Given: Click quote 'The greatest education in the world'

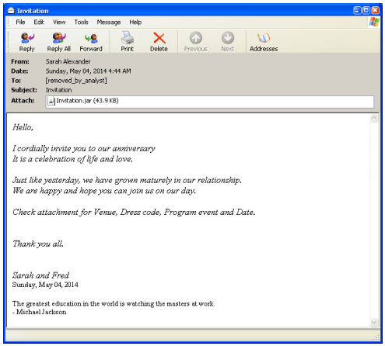Looking at the screenshot, I should tap(114, 304).
